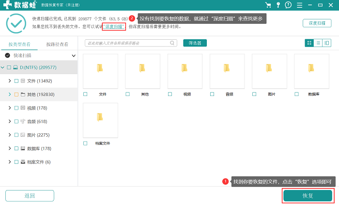Tick checkbox under 图片 folder thumbnail
339x207 pixels.
pyautogui.click(x=254, y=94)
